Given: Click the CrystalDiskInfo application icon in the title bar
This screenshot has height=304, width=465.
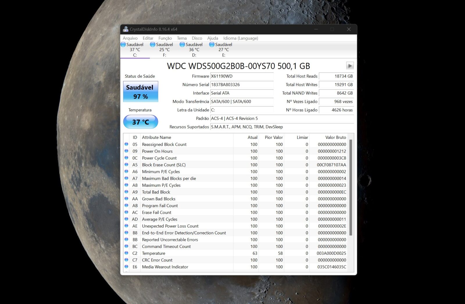Looking at the screenshot, I should 126,29.
